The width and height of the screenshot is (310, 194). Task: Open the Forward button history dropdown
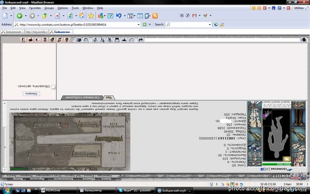click(x=38, y=16)
